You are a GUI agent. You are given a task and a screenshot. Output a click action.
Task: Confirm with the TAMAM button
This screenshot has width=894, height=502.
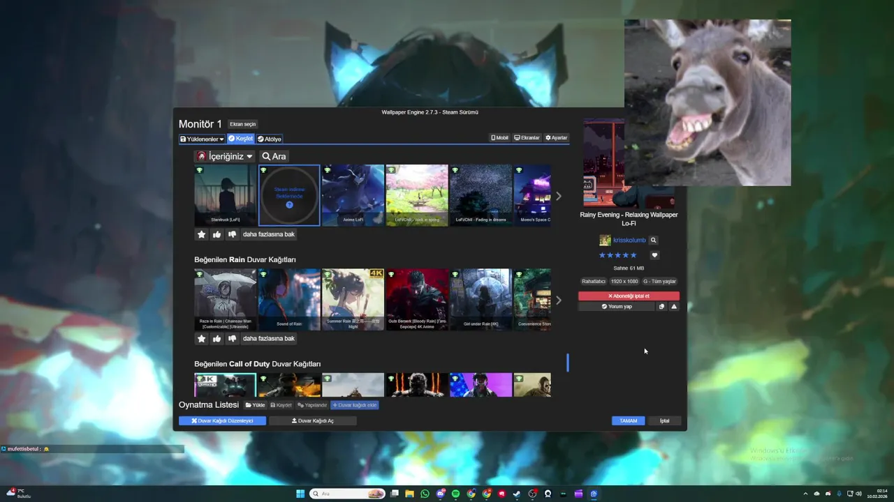[x=628, y=421]
